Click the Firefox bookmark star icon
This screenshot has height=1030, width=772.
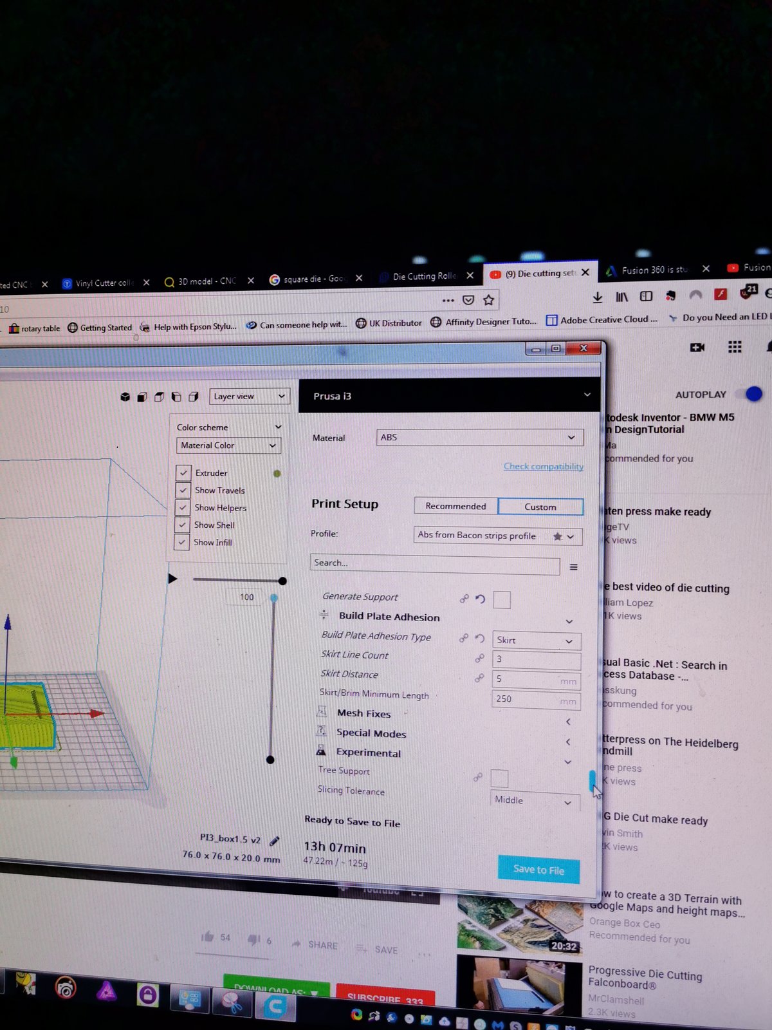pos(489,300)
